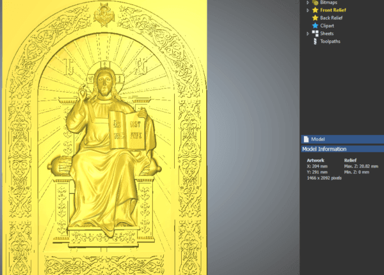Viewport: 384px width, 275px height.
Task: Click the Toolpaths drill bit icon
Action: (316, 42)
